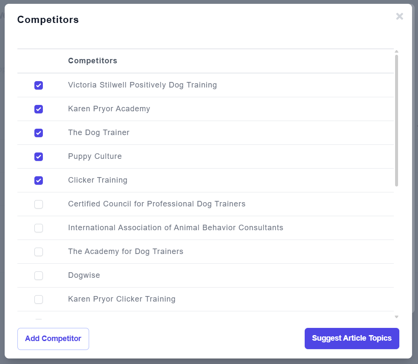Enable International Association of Animal Behavior Consultants
418x364 pixels.
39,228
